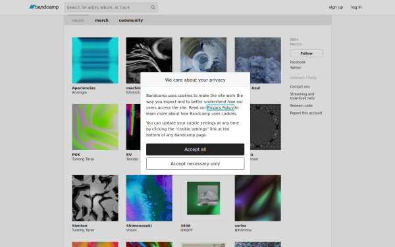Click the Shimonoseki album title
Viewport: 395px width, 247px height.
(x=139, y=226)
